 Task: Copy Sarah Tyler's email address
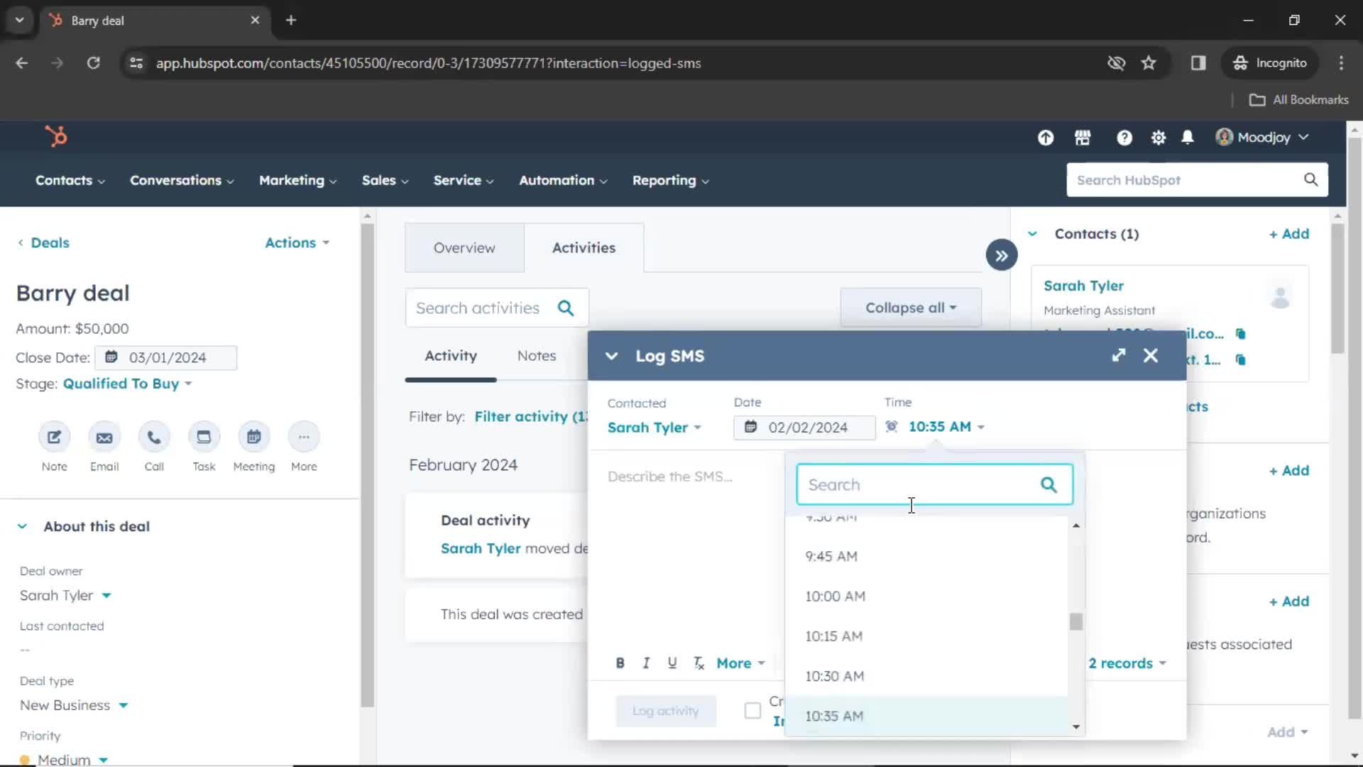(1240, 334)
